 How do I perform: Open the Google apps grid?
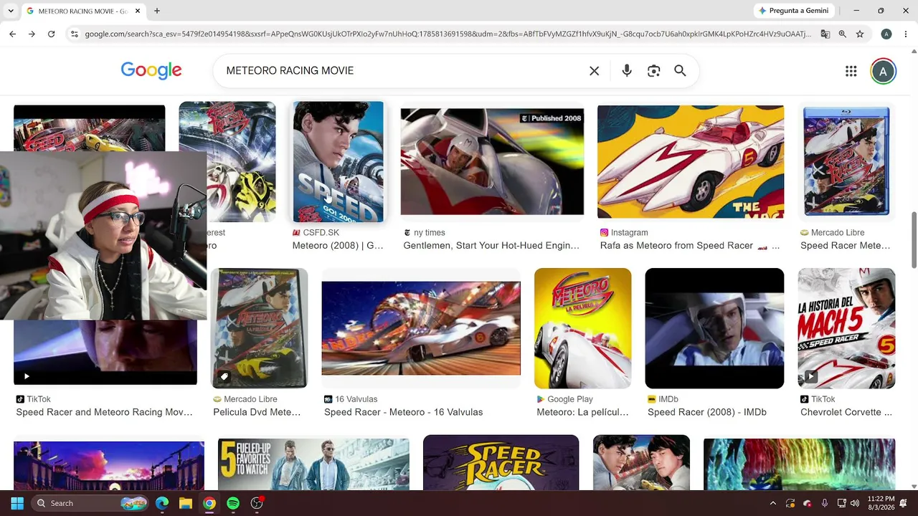point(851,71)
